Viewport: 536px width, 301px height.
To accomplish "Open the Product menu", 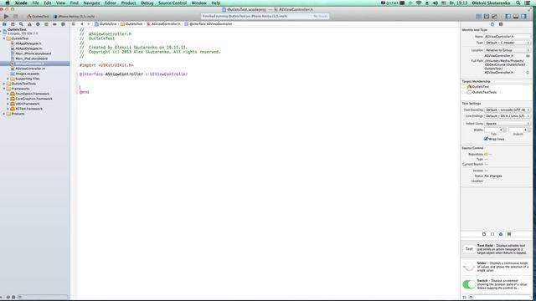I will pyautogui.click(x=128, y=3).
